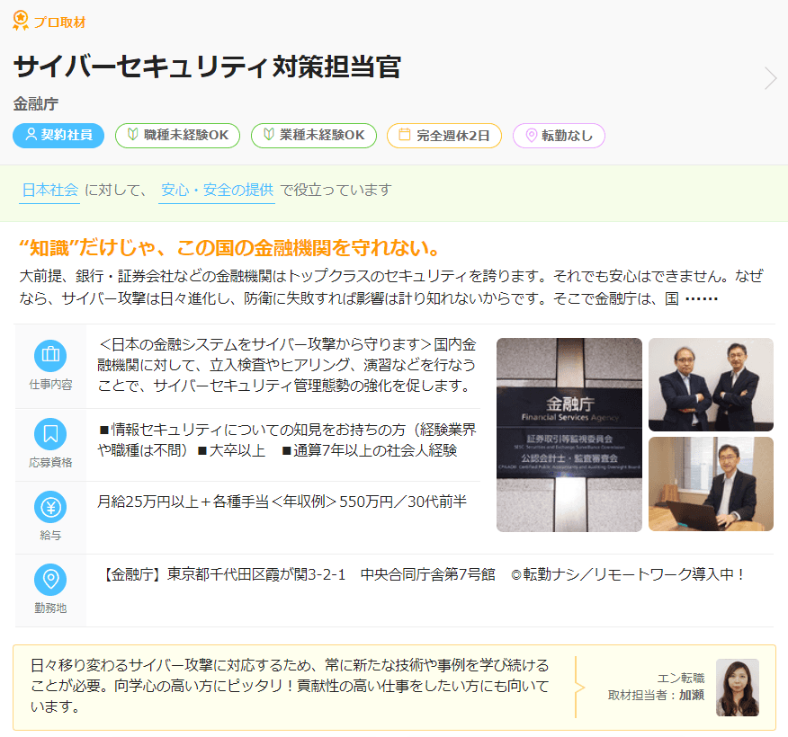
Task: Click interviewer 加瀬 profile photo
Action: 737,688
